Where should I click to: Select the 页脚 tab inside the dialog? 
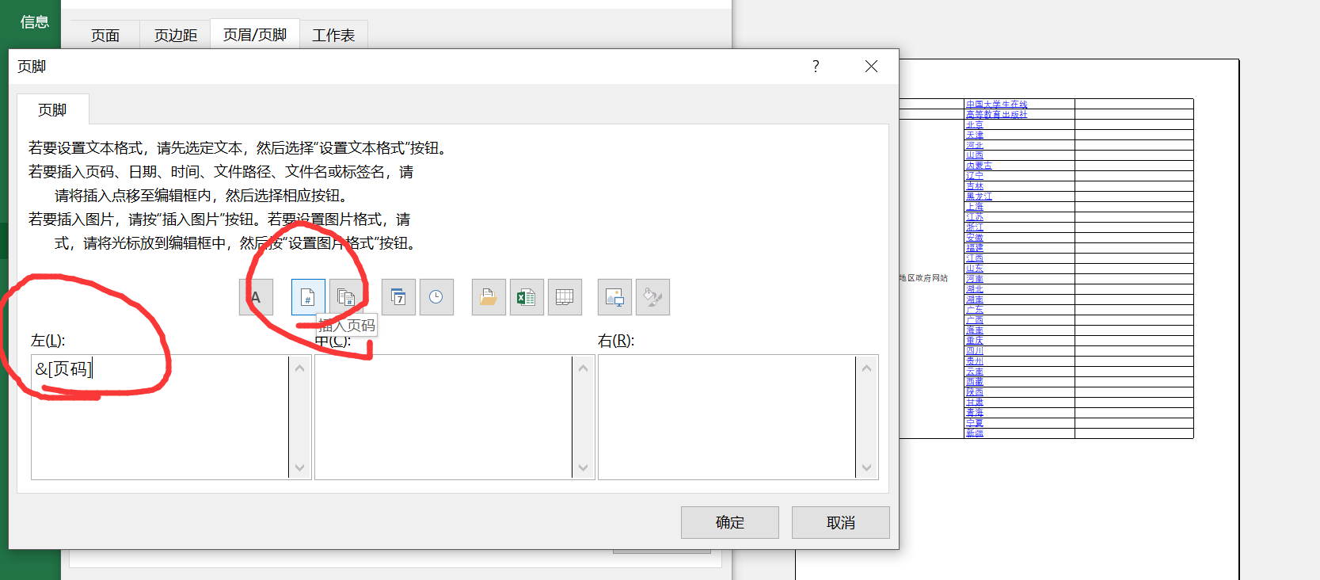click(x=52, y=110)
